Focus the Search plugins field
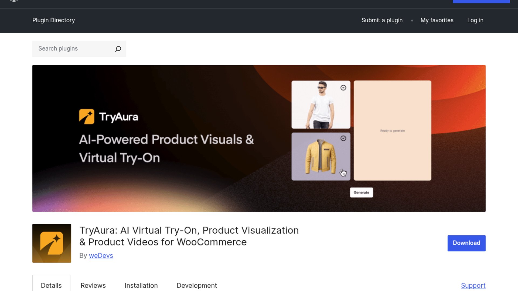The image size is (518, 291). pyautogui.click(x=79, y=49)
